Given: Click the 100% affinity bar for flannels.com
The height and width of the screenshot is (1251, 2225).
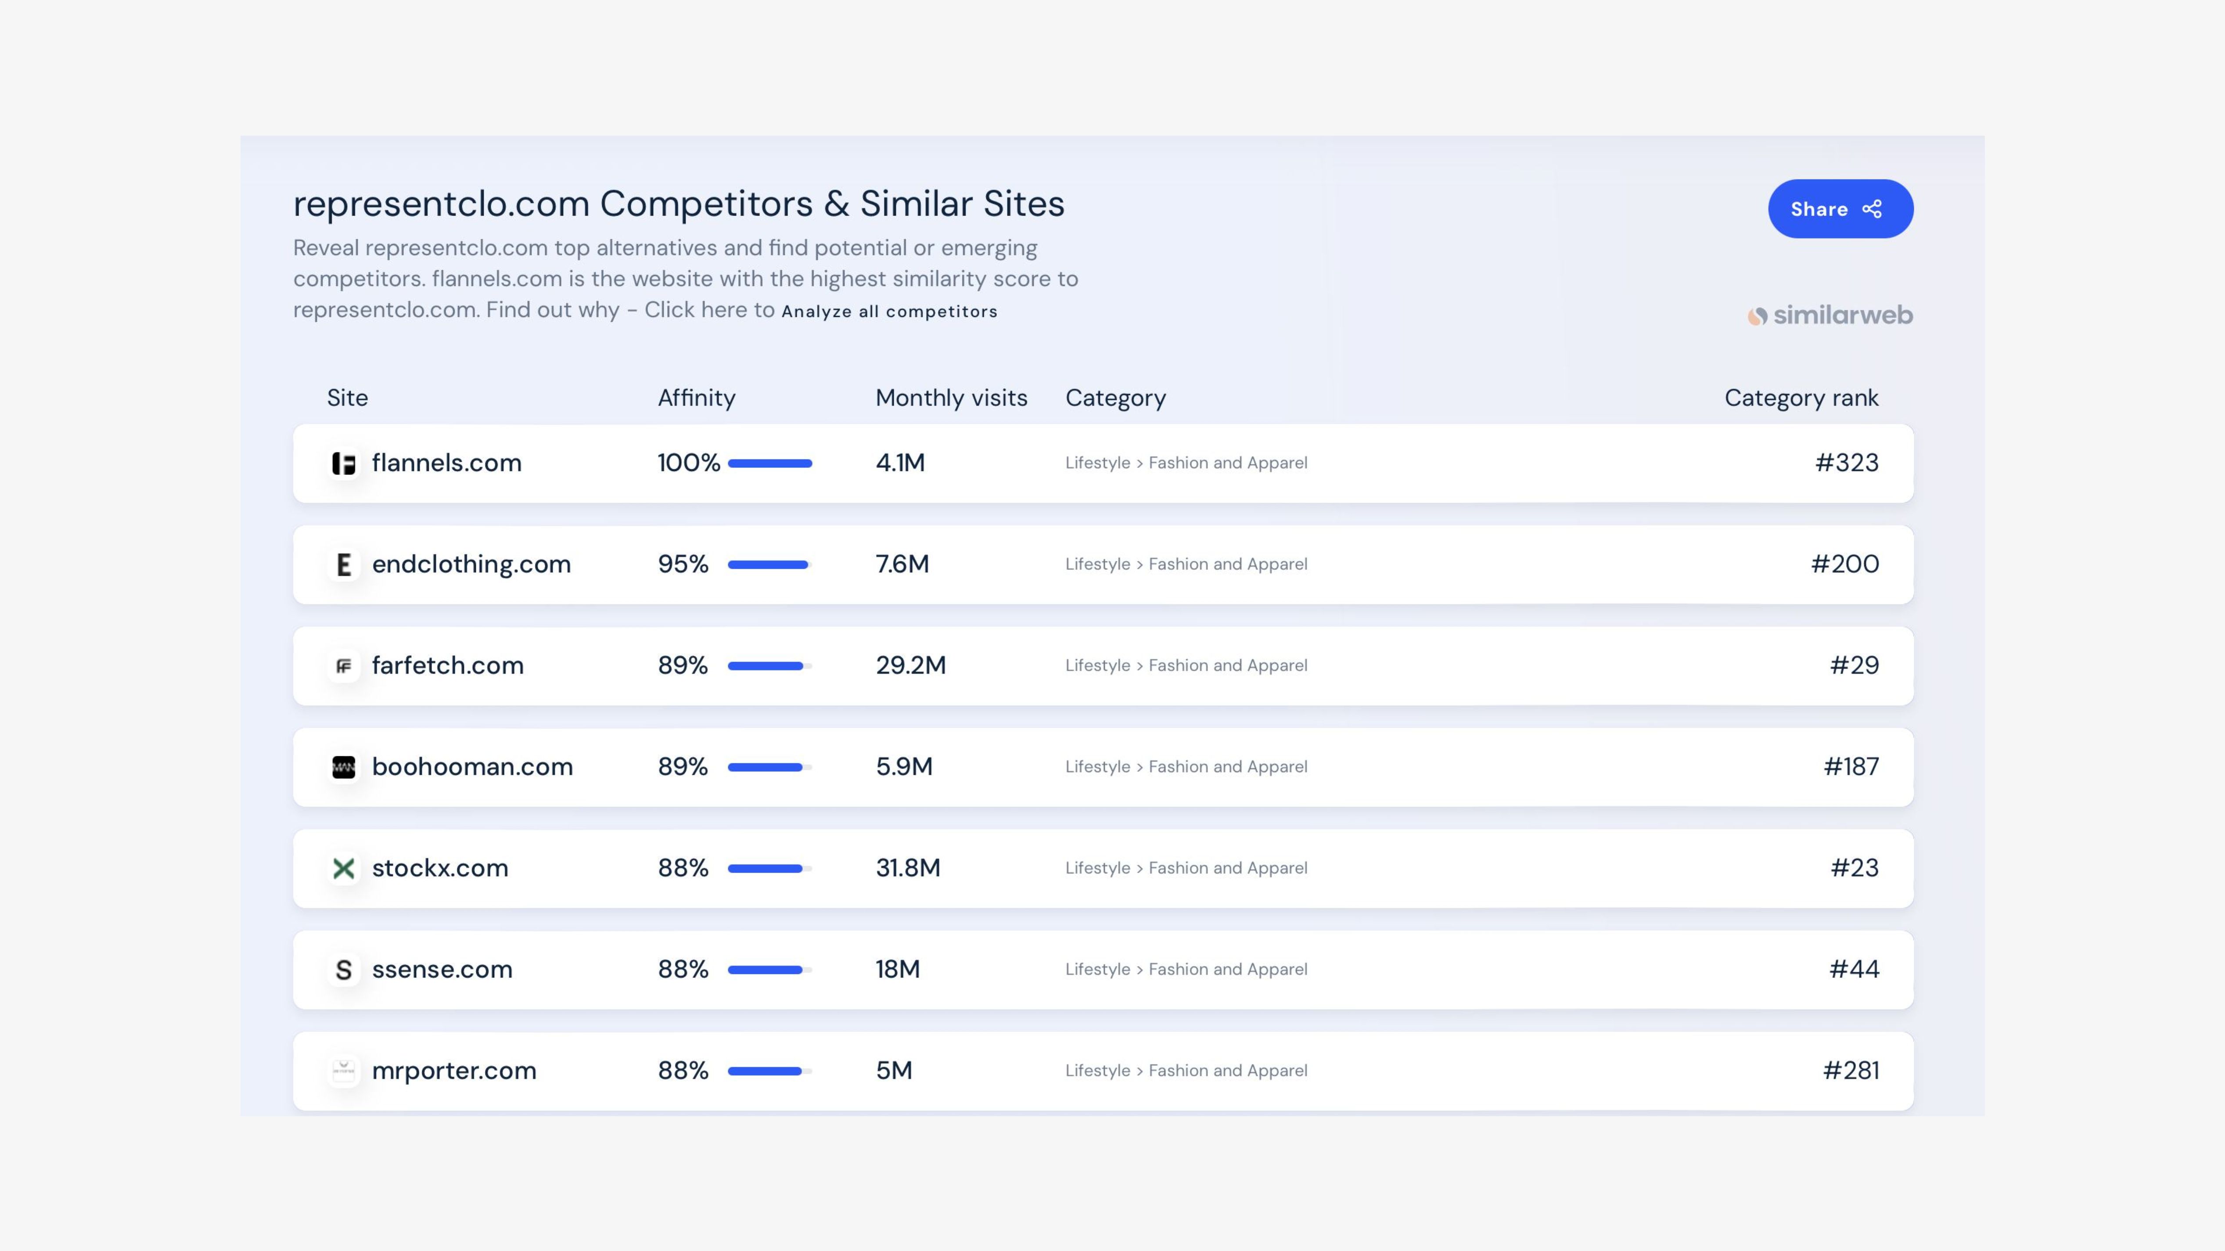Looking at the screenshot, I should [769, 464].
